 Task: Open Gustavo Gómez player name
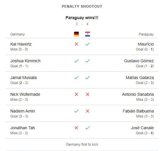139,61
